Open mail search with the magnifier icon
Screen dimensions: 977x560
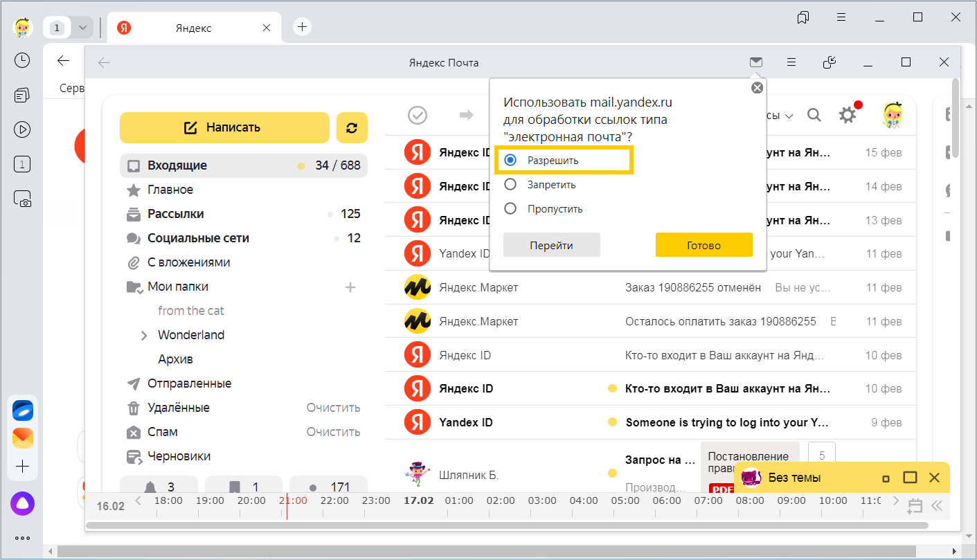pyautogui.click(x=814, y=115)
